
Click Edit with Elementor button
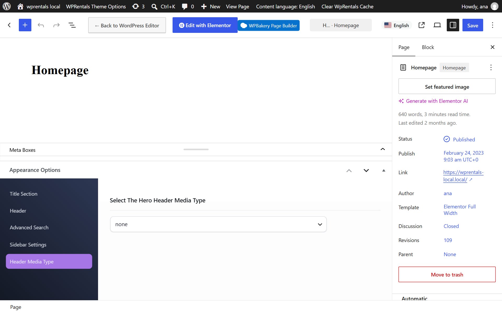[x=205, y=25]
